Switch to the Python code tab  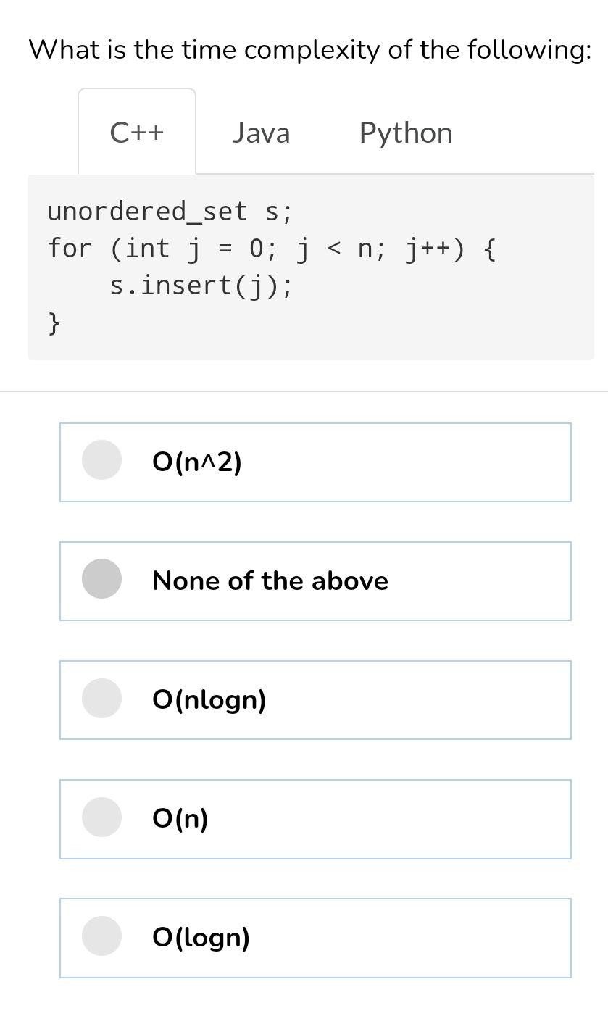click(x=405, y=133)
